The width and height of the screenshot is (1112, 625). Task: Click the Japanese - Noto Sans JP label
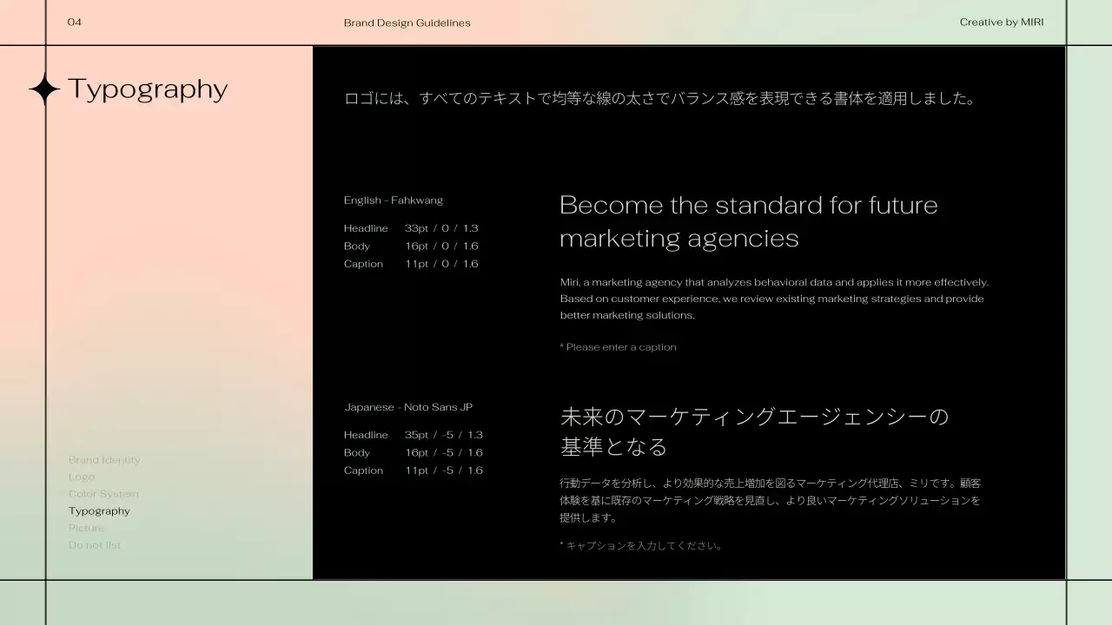point(408,407)
